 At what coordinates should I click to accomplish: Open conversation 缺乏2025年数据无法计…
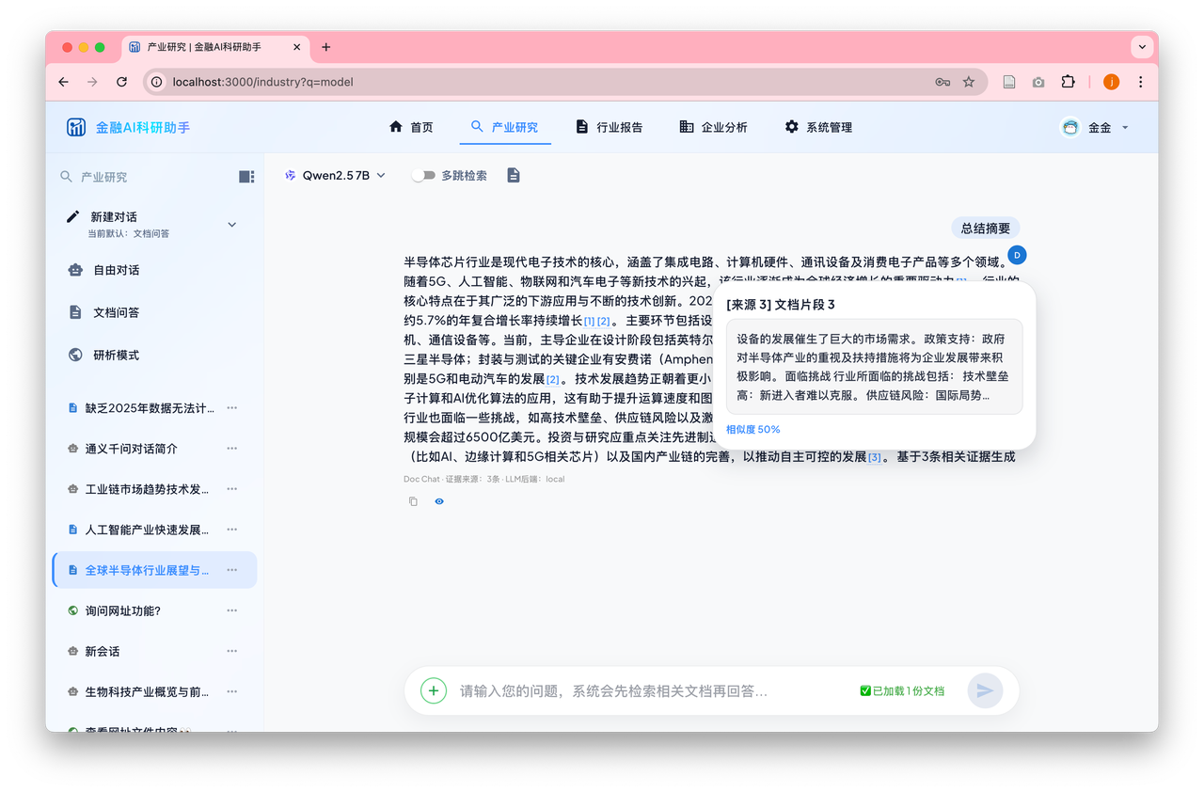(150, 408)
